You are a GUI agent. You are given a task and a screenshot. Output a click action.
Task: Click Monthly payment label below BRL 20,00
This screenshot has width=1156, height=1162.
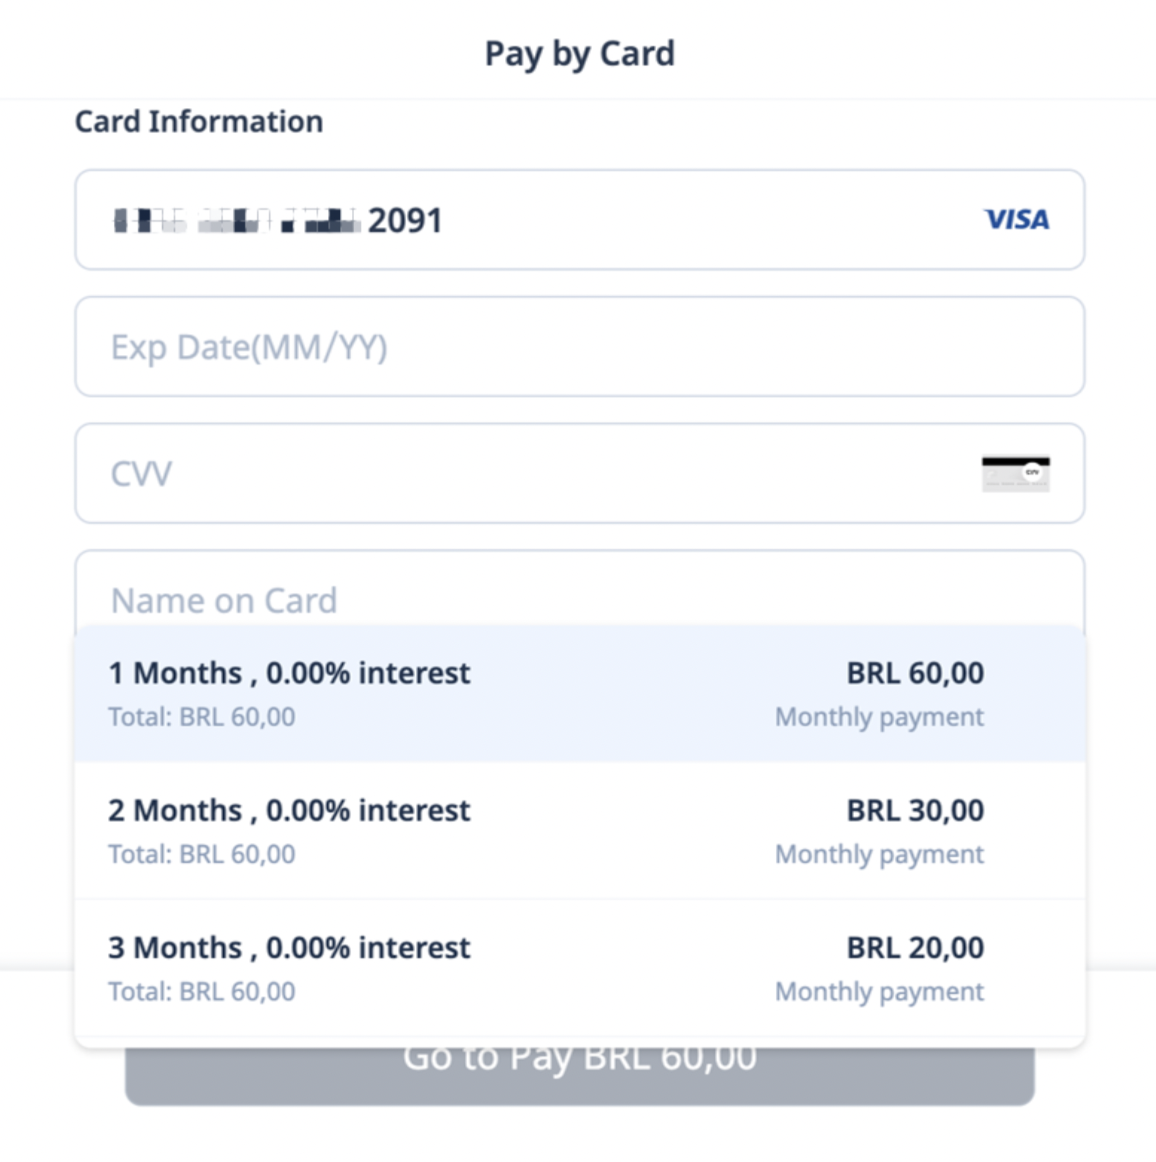pyautogui.click(x=879, y=992)
